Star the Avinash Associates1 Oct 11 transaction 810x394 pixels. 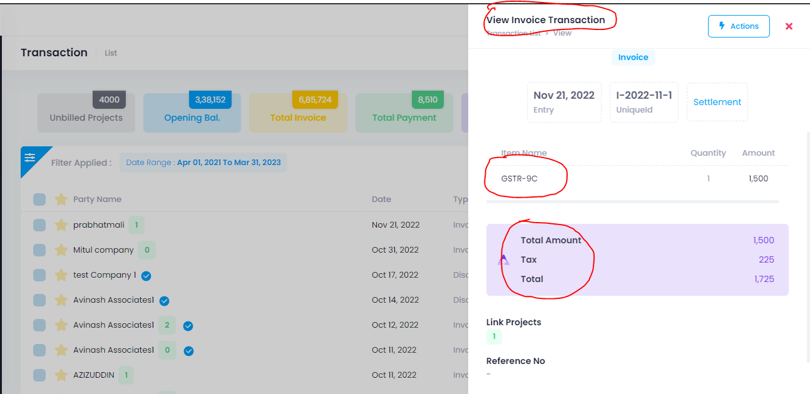click(x=61, y=350)
